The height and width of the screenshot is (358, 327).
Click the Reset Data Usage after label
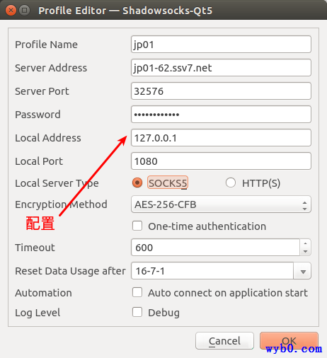(x=70, y=271)
